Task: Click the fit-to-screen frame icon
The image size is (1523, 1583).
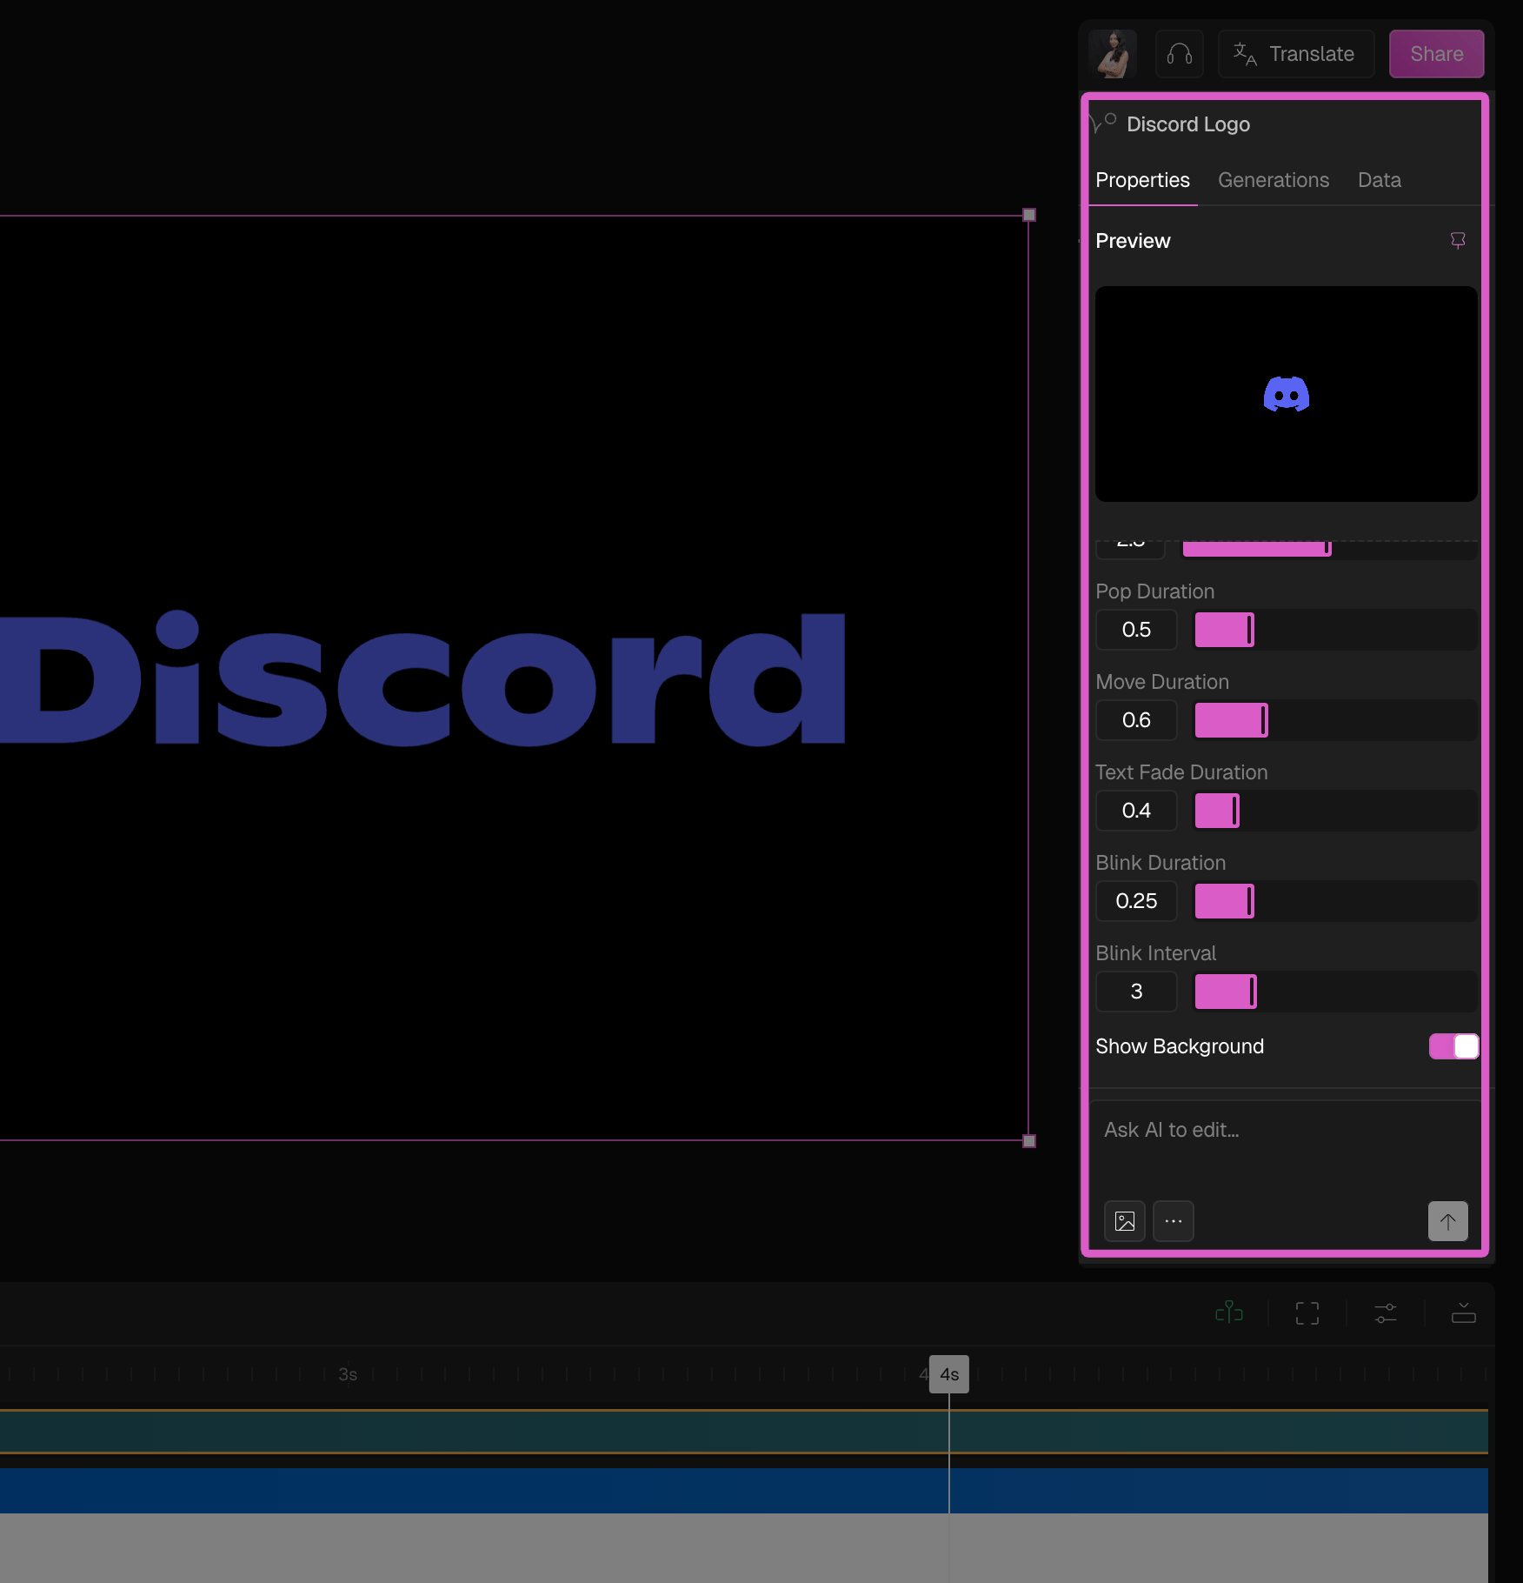Action: (1307, 1313)
